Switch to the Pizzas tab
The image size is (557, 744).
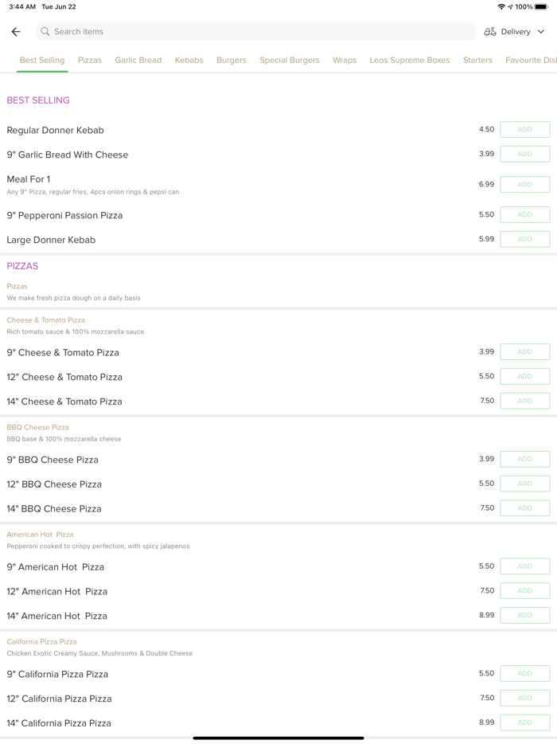(90, 61)
